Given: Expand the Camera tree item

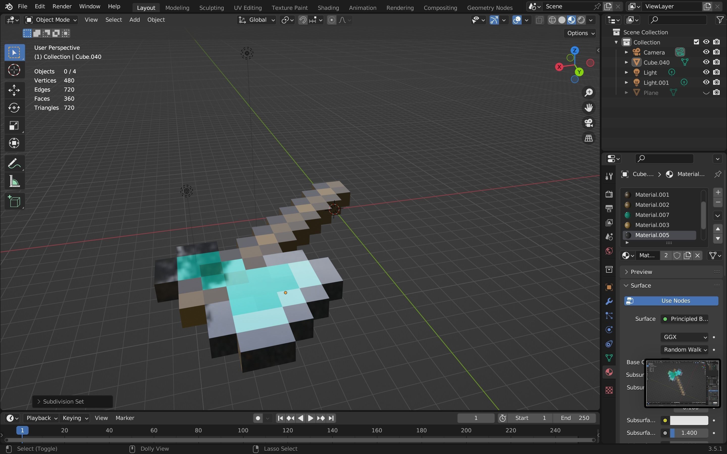Looking at the screenshot, I should pos(626,52).
